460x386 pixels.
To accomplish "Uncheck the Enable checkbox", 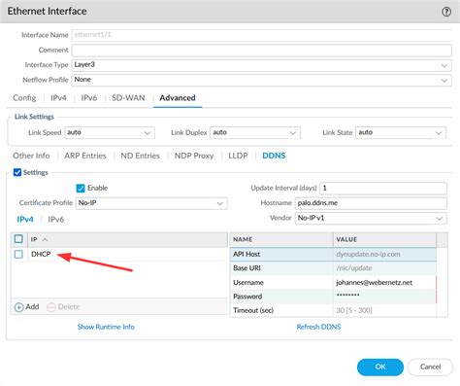I will coord(81,188).
